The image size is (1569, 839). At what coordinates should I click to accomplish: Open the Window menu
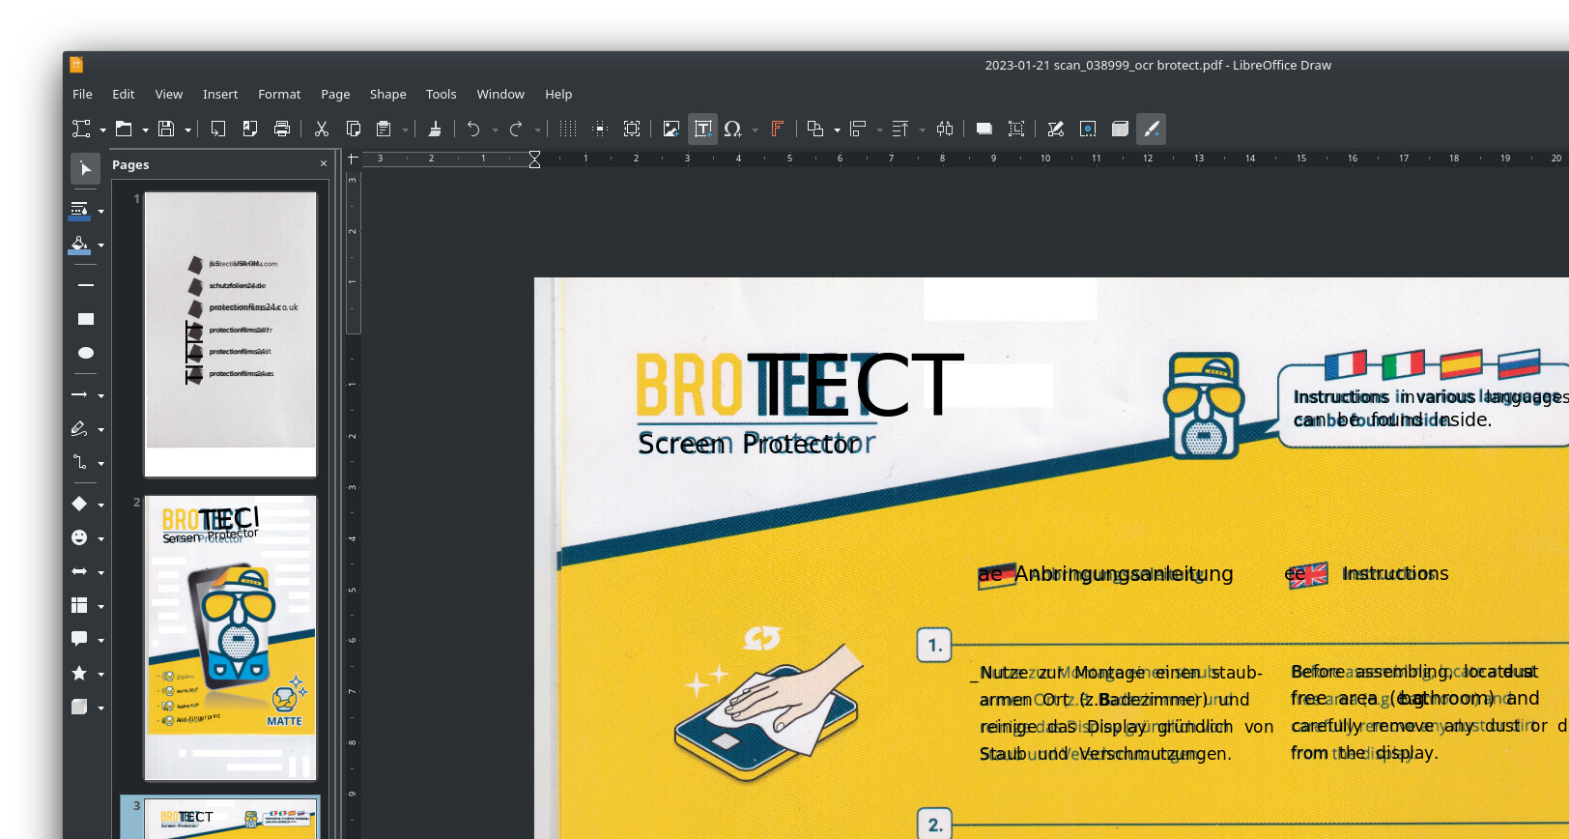(500, 94)
